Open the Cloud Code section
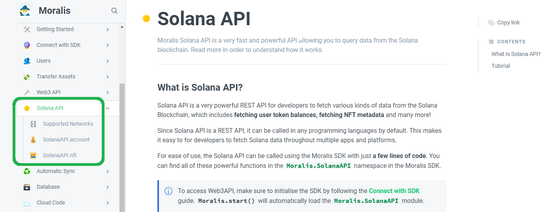 tap(51, 203)
